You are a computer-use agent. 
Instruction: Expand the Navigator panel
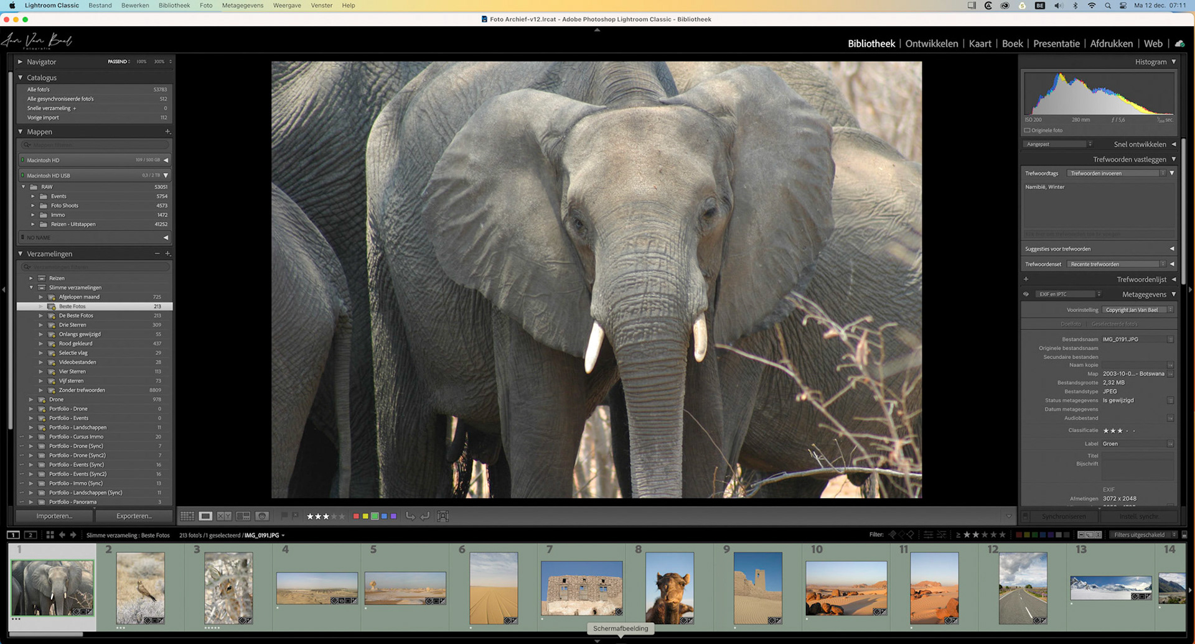(x=21, y=62)
